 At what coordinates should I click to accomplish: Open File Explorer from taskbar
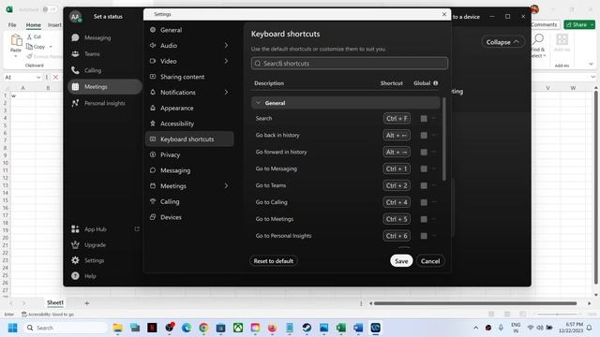pyautogui.click(x=118, y=328)
